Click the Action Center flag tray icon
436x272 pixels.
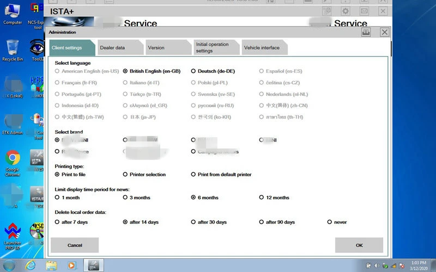tap(402, 265)
